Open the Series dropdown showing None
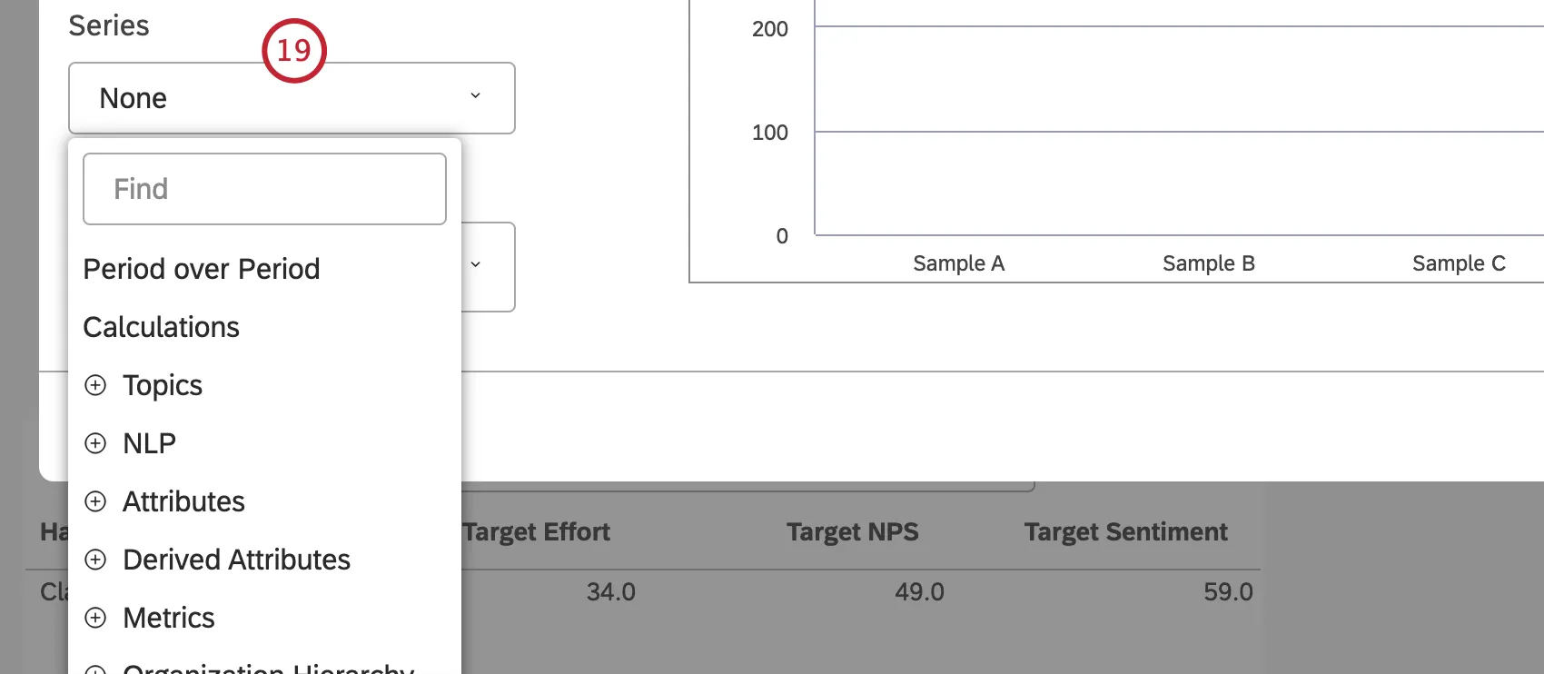Viewport: 1544px width, 674px height. (272, 98)
